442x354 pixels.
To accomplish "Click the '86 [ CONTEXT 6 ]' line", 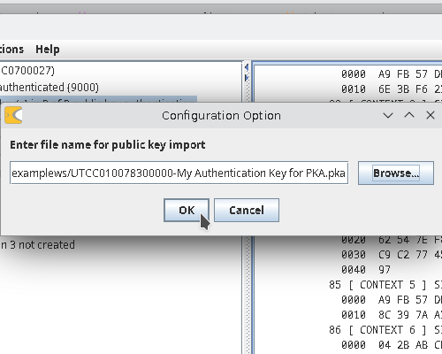I will tap(385, 330).
